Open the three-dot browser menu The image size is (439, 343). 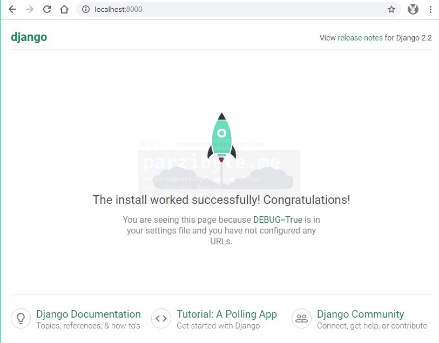click(430, 9)
